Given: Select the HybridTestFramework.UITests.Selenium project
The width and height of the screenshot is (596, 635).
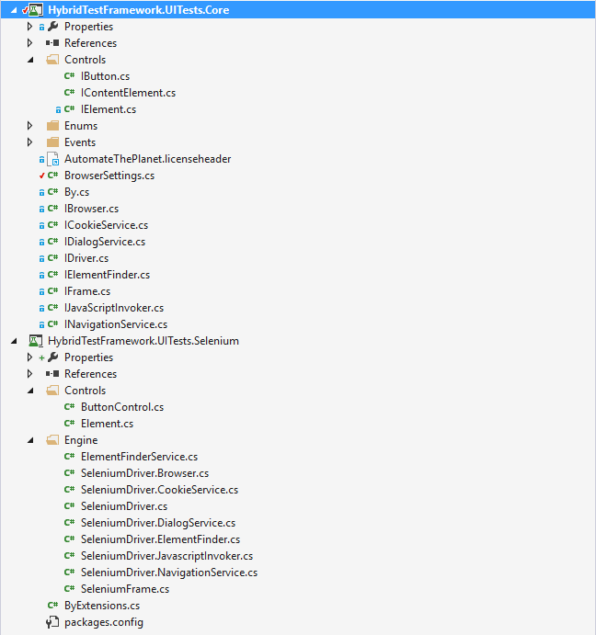Looking at the screenshot, I should tap(143, 341).
